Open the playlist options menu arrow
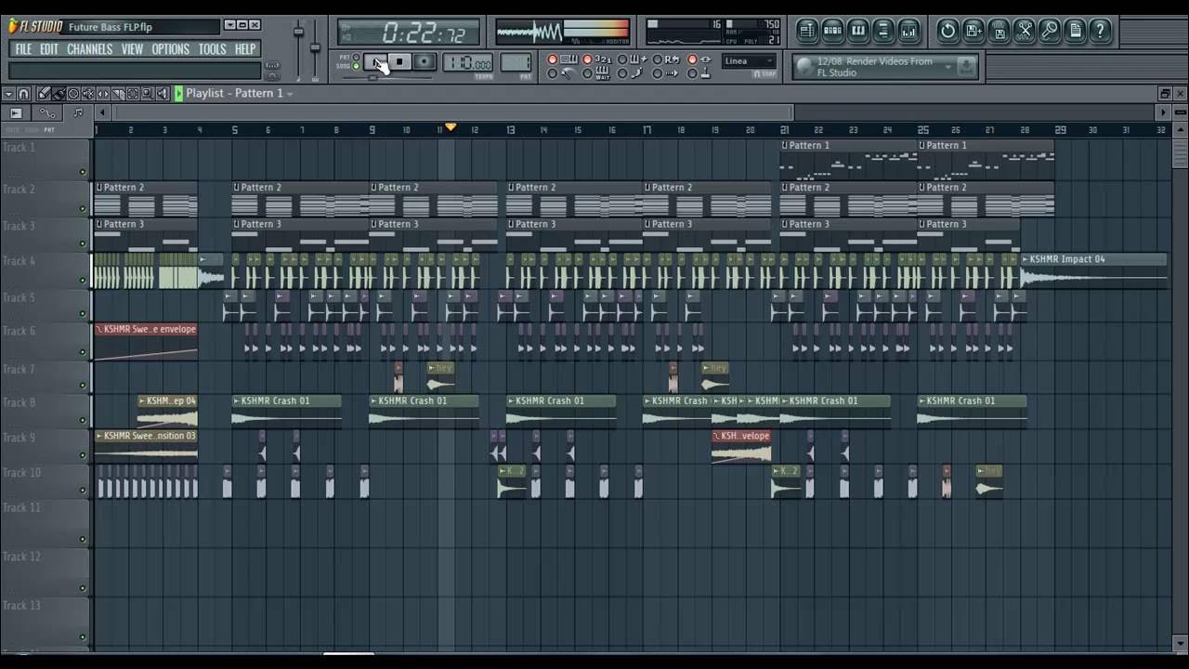Image resolution: width=1189 pixels, height=669 pixels. pyautogui.click(x=8, y=94)
